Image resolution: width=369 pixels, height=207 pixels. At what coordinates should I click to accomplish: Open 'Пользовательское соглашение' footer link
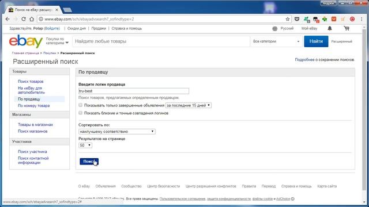[x=182, y=199]
